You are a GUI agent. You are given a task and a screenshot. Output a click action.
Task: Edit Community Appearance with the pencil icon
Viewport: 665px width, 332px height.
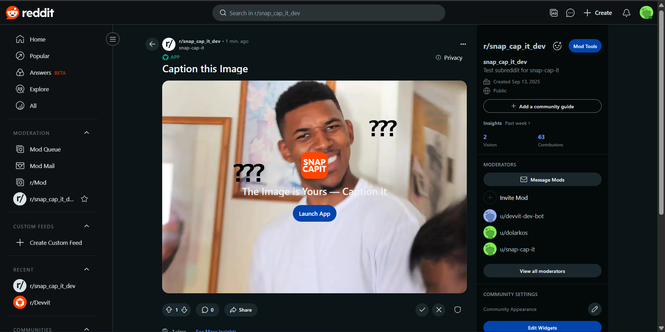595,309
